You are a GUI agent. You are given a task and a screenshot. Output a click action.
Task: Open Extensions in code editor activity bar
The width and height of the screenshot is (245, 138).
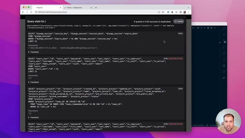(x=224, y=53)
